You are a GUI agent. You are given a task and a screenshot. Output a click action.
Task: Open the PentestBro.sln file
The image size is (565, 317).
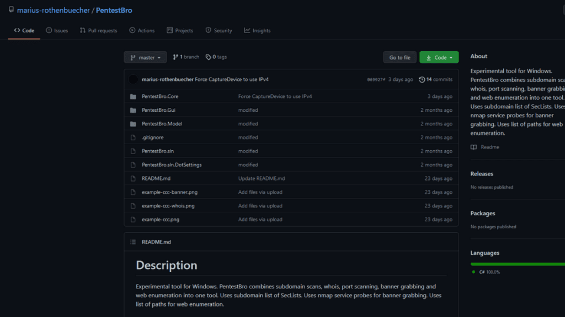[x=158, y=151]
